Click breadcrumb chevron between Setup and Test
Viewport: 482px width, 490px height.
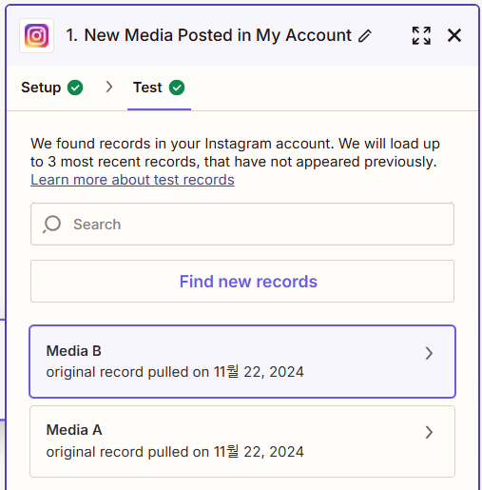[109, 87]
